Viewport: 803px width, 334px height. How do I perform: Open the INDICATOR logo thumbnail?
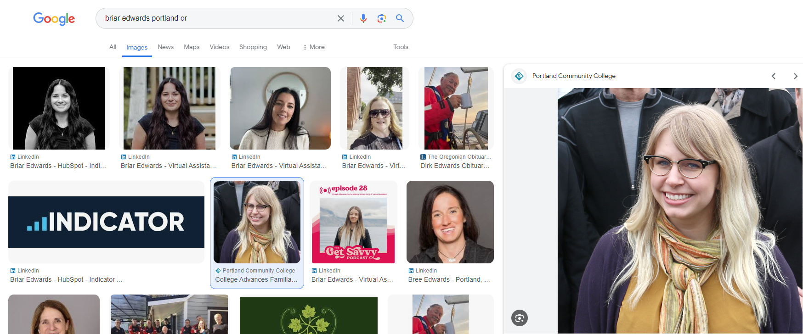[x=106, y=222]
